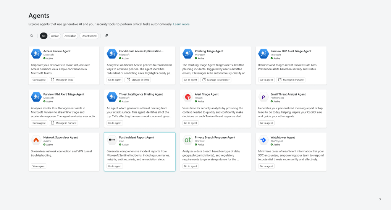Click the search magnifier icon
Image resolution: width=391 pixels, height=210 pixels.
click(x=32, y=36)
